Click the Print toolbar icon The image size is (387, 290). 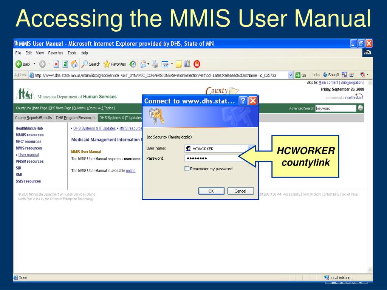pyautogui.click(x=155, y=64)
